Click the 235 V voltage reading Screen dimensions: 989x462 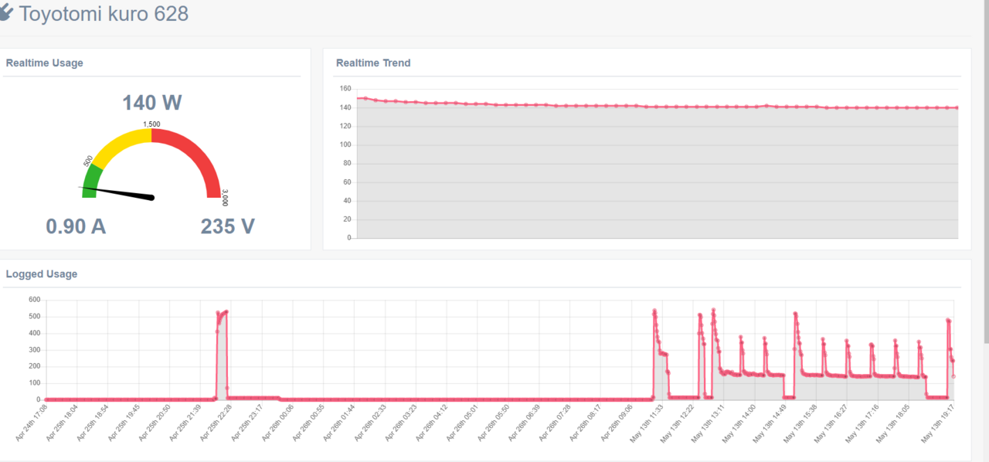(x=228, y=226)
